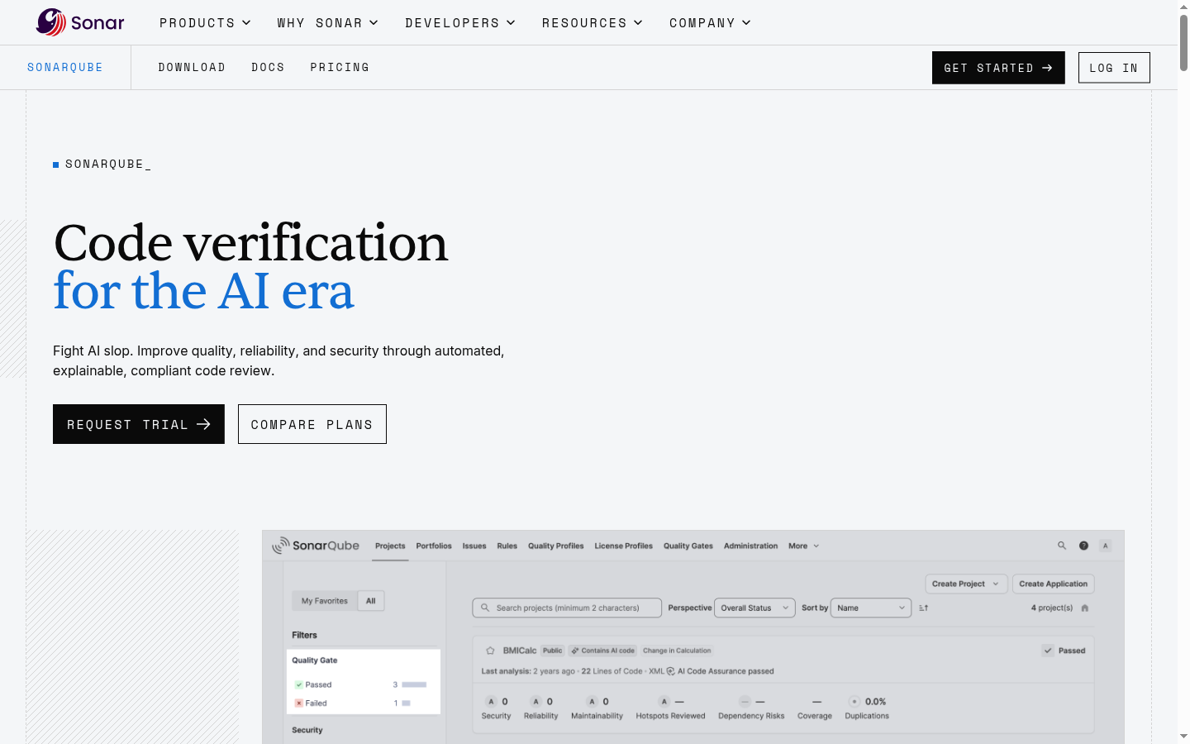Click the Contains AI code badge

click(x=603, y=651)
